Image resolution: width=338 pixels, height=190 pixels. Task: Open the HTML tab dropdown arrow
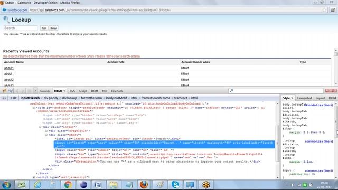tap(64, 91)
